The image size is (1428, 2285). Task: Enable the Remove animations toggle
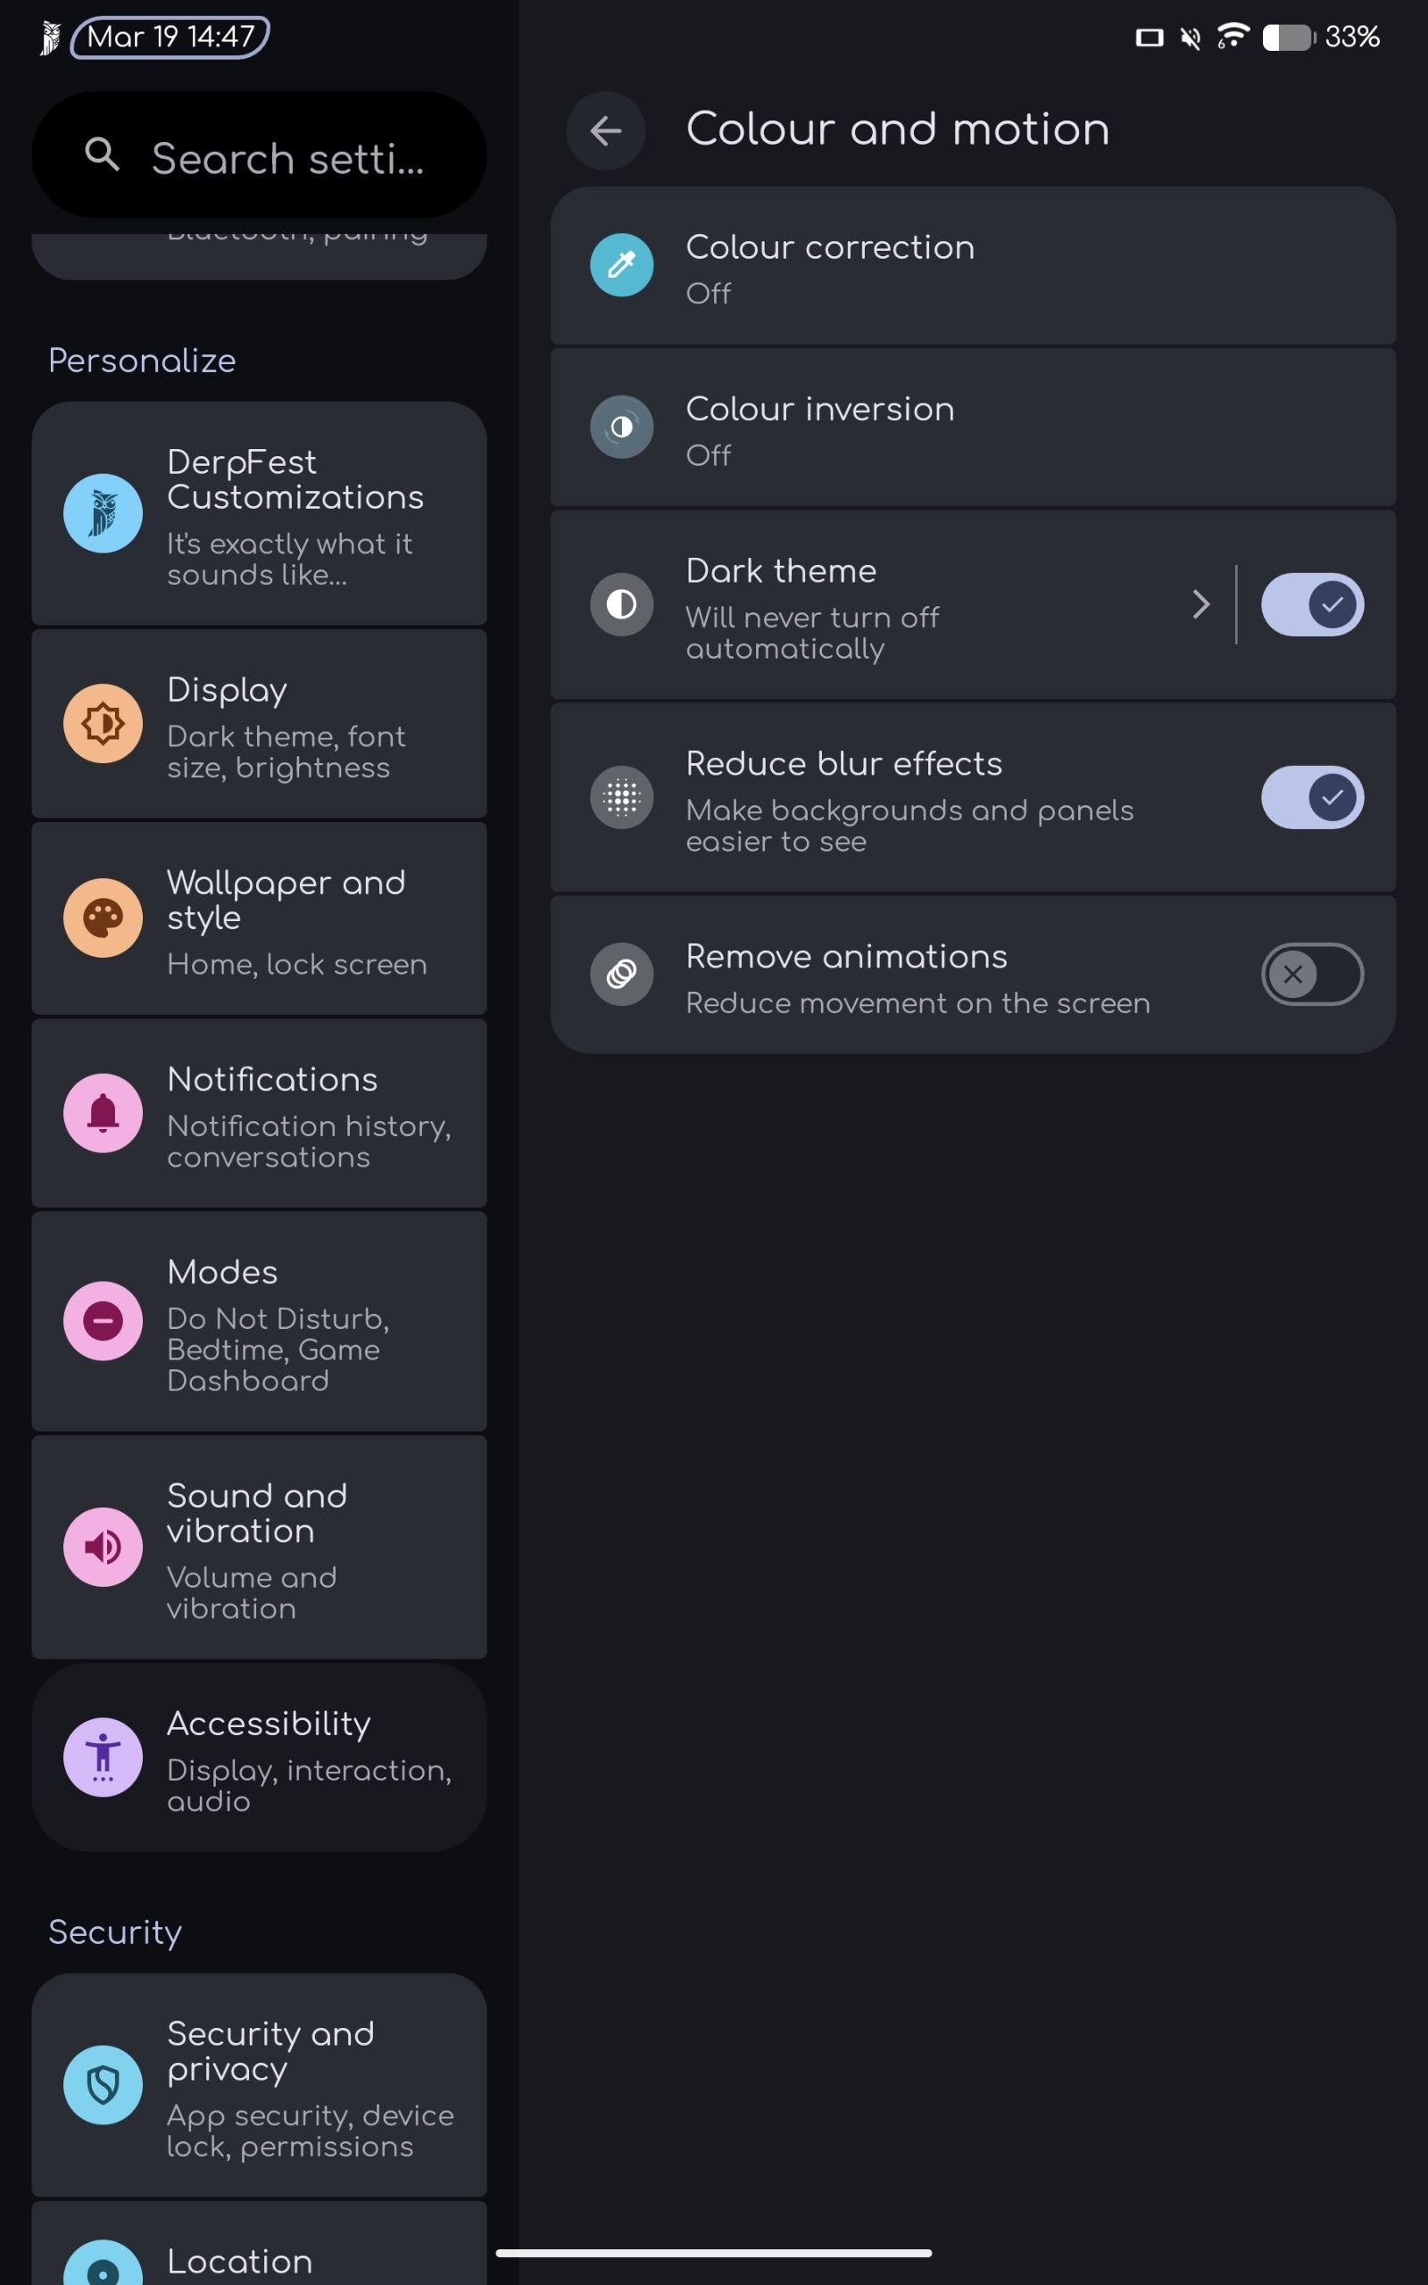click(x=1312, y=975)
